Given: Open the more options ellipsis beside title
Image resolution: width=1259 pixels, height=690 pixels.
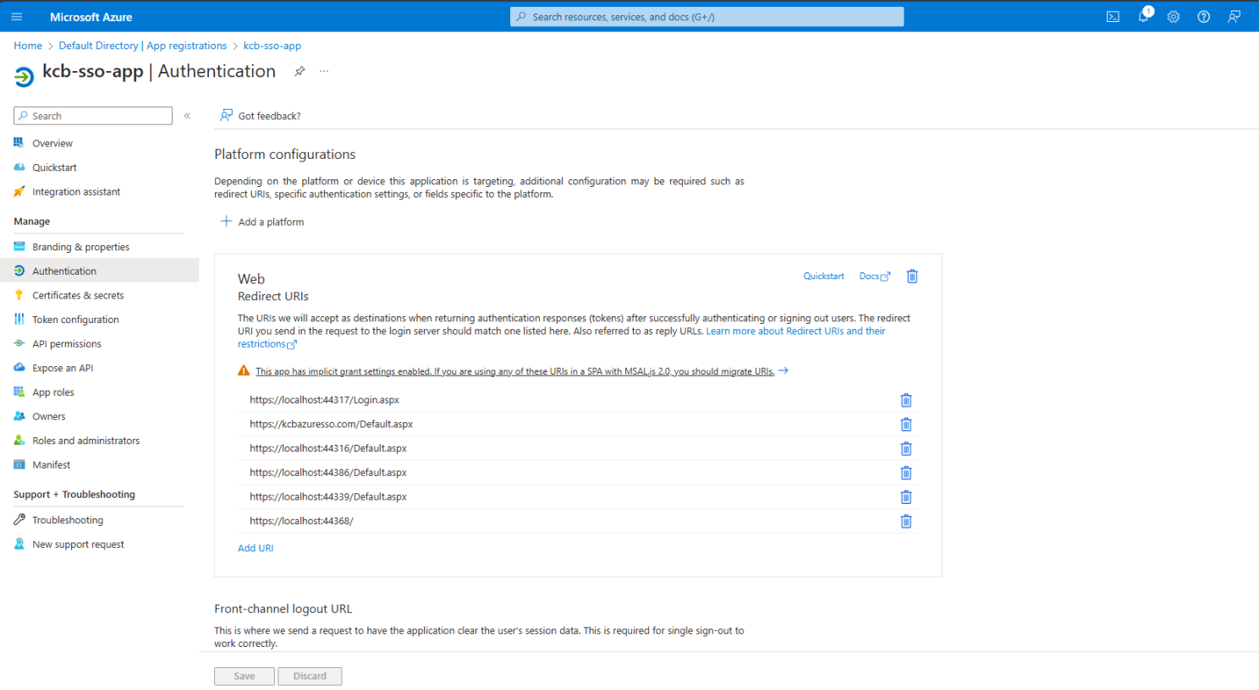Looking at the screenshot, I should pos(324,72).
